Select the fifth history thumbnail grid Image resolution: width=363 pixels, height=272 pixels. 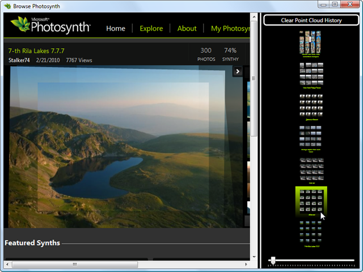[311, 168]
